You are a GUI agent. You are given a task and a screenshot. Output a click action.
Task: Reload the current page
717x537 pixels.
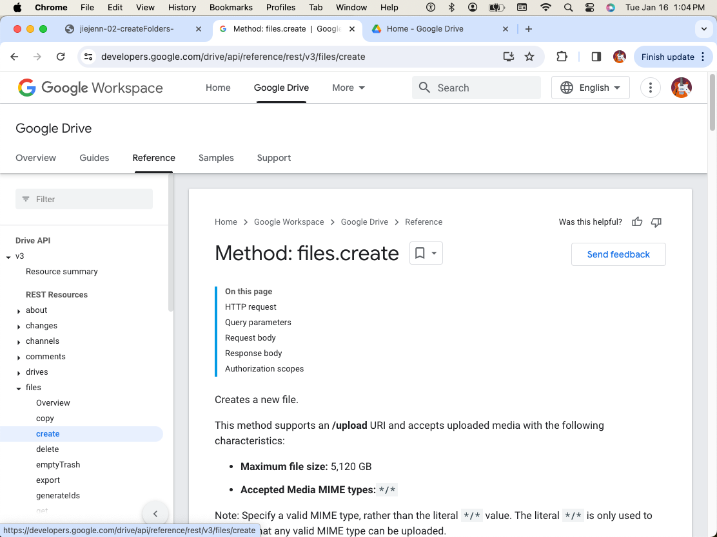(x=61, y=57)
